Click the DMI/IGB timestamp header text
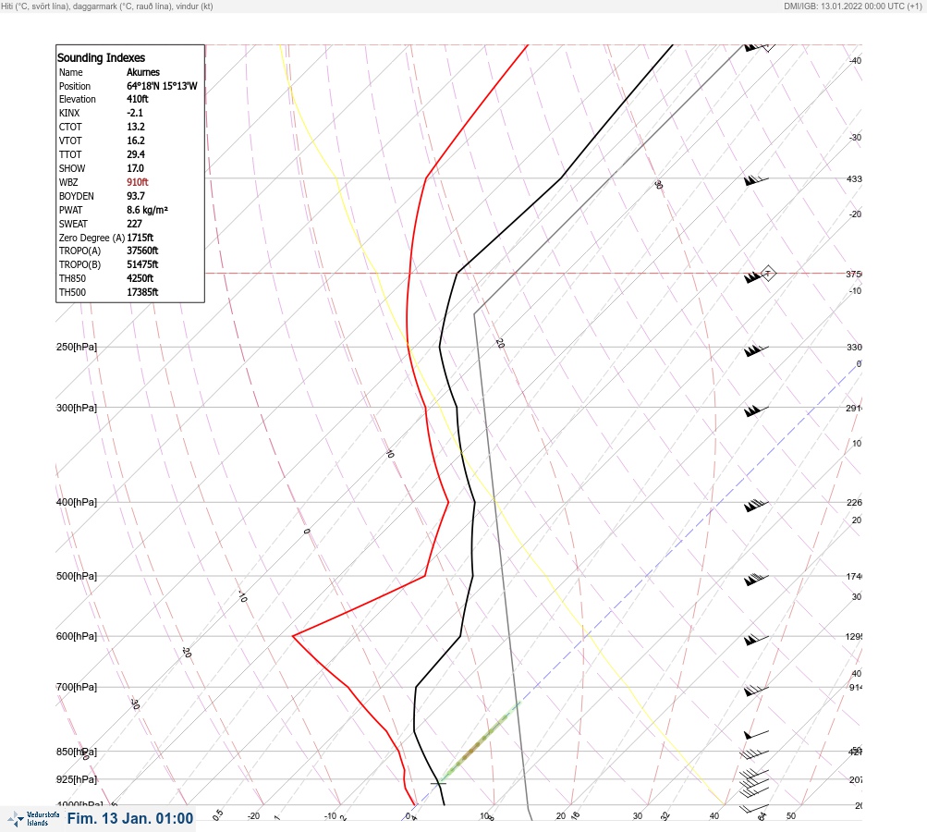 [x=852, y=6]
